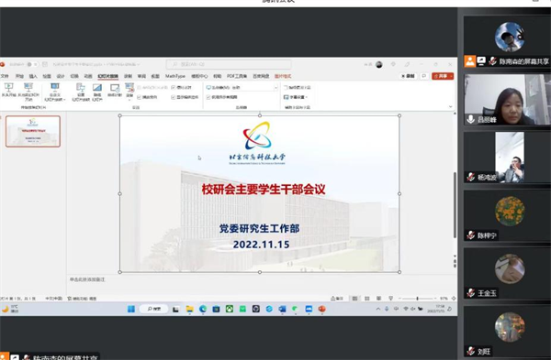The height and width of the screenshot is (360, 551).
Task: Open PowerPoint icon in Windows taskbar
Action: [322, 309]
